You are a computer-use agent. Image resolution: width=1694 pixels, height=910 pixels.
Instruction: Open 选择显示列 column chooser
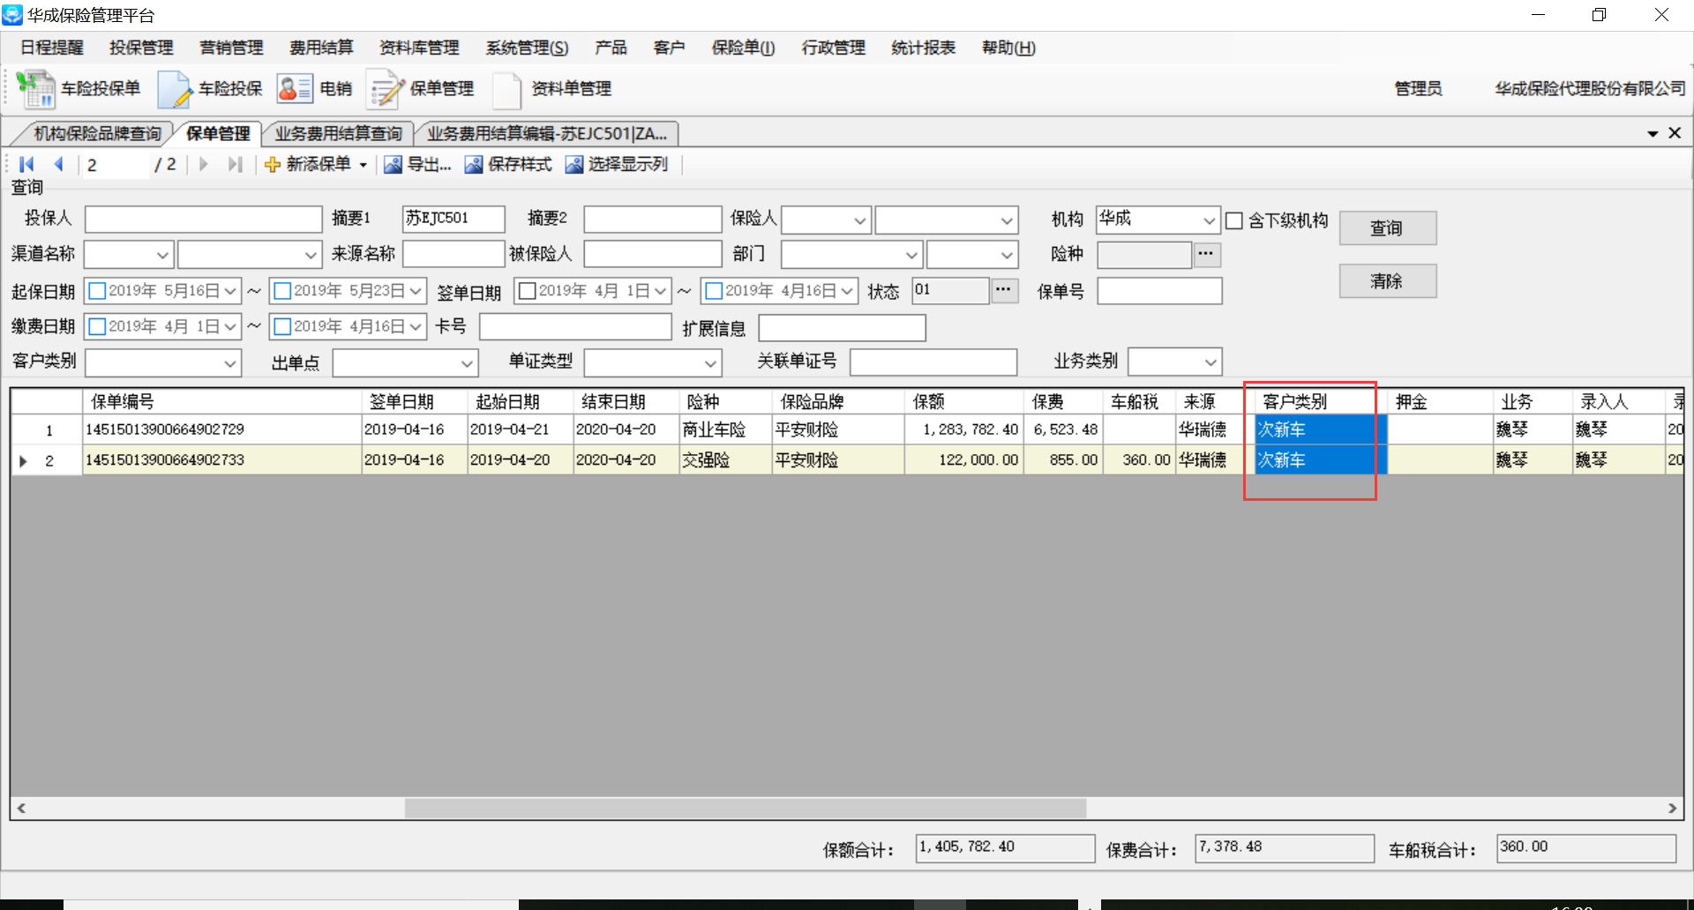574,165
